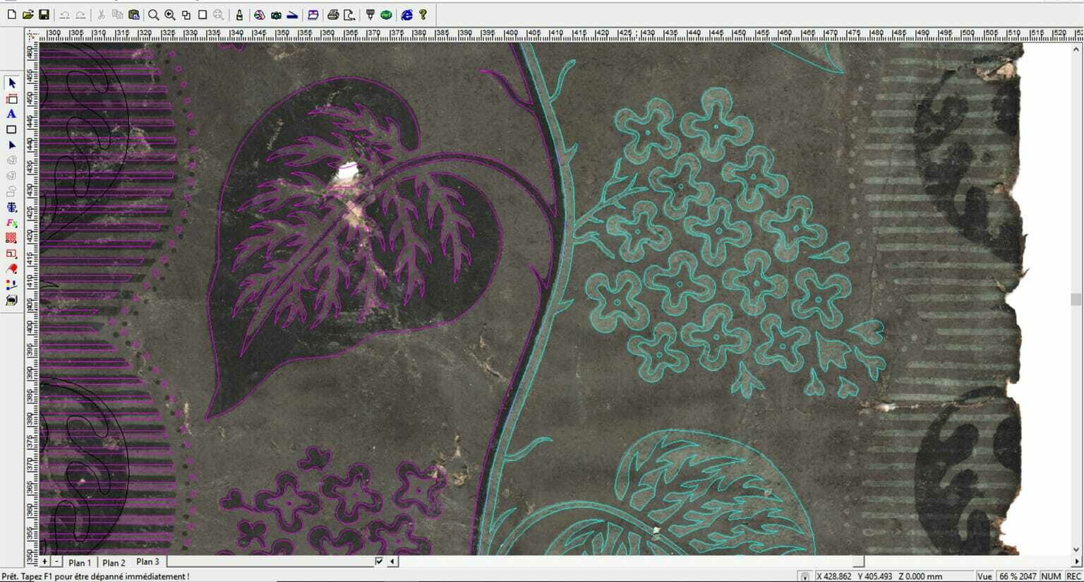Zoom in with the plus magnifier
Image resolution: width=1084 pixels, height=582 pixels.
(x=170, y=15)
